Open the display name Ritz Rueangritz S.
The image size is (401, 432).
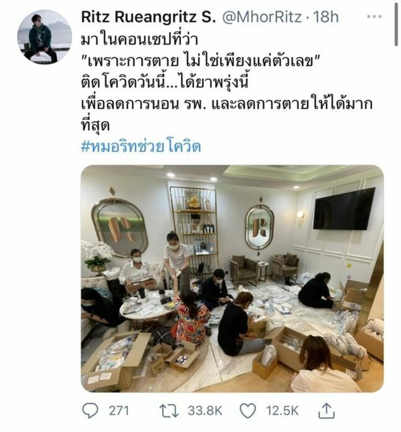click(x=149, y=17)
